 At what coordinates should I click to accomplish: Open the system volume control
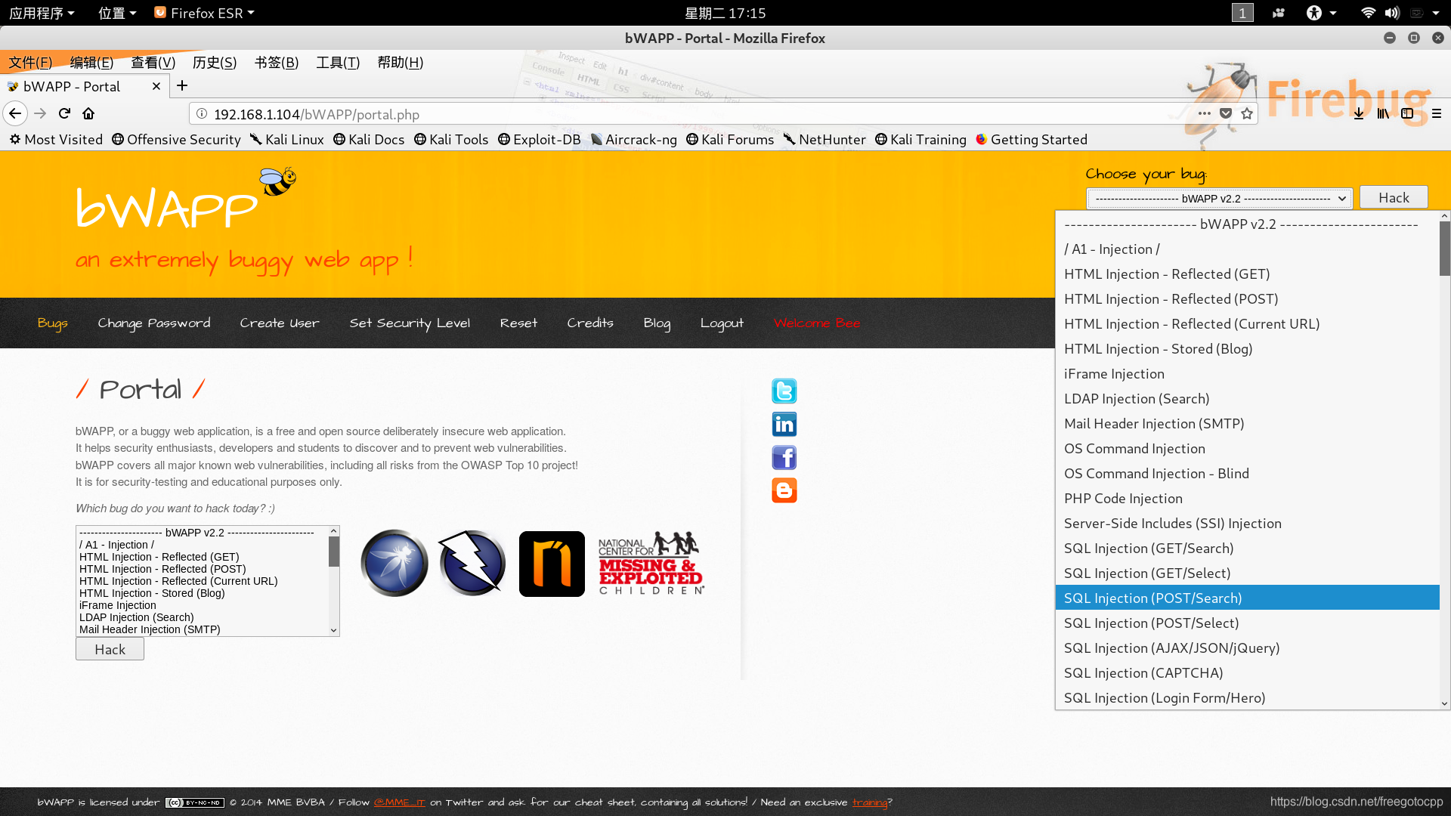click(1392, 13)
